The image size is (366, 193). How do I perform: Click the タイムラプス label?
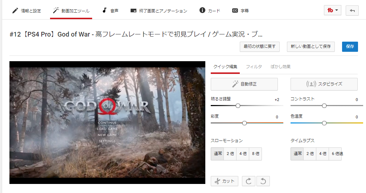[x=303, y=141]
